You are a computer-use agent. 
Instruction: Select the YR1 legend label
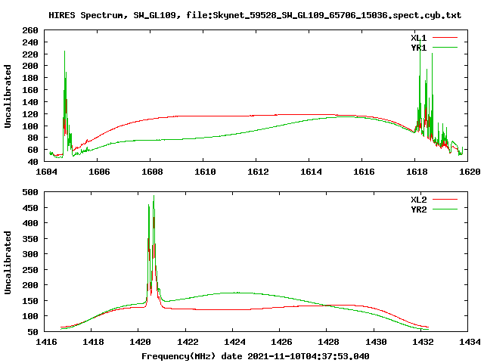(x=418, y=48)
